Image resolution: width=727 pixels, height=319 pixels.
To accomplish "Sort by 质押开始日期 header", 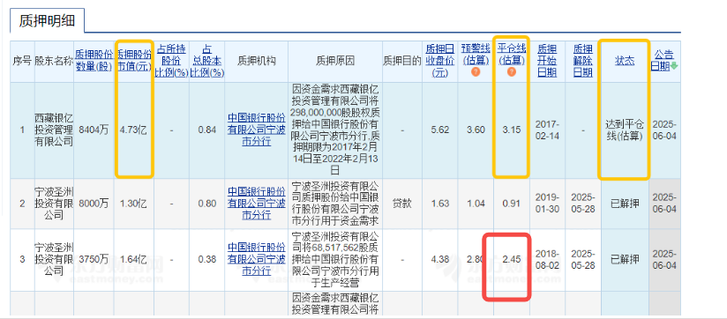I will tap(547, 60).
